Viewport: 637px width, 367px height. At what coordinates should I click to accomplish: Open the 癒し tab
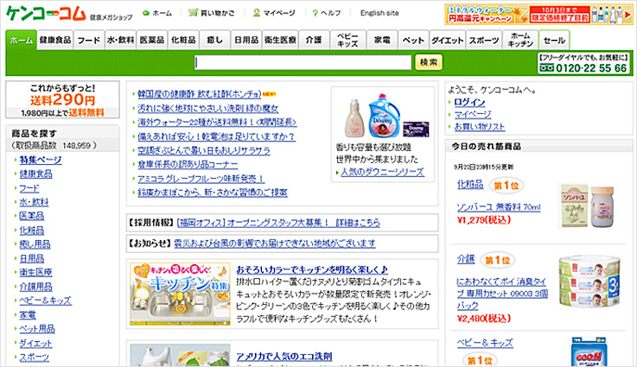pos(215,41)
